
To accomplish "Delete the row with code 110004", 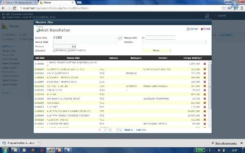I will 205,115.
